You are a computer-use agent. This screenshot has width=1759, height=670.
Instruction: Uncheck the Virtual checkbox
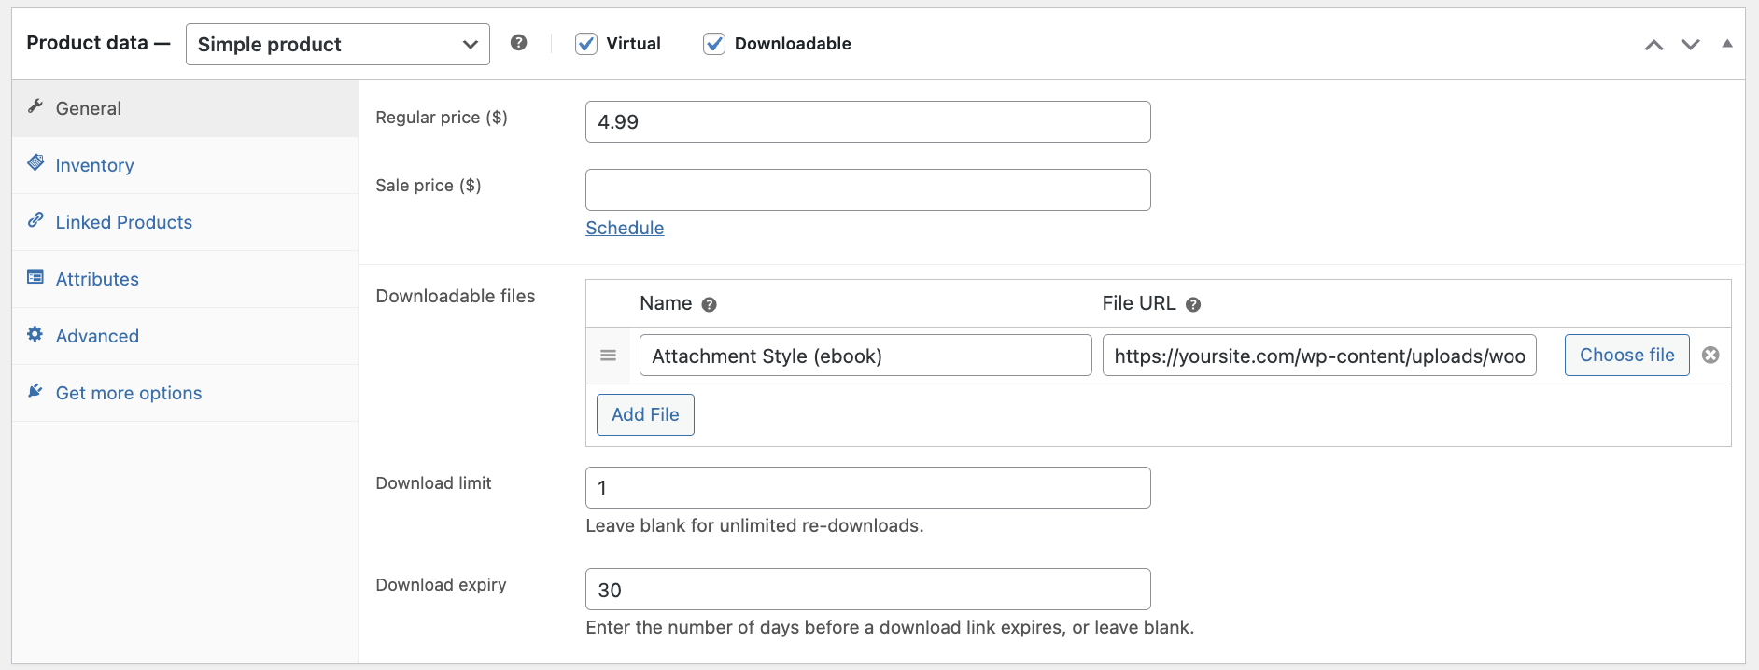tap(586, 44)
